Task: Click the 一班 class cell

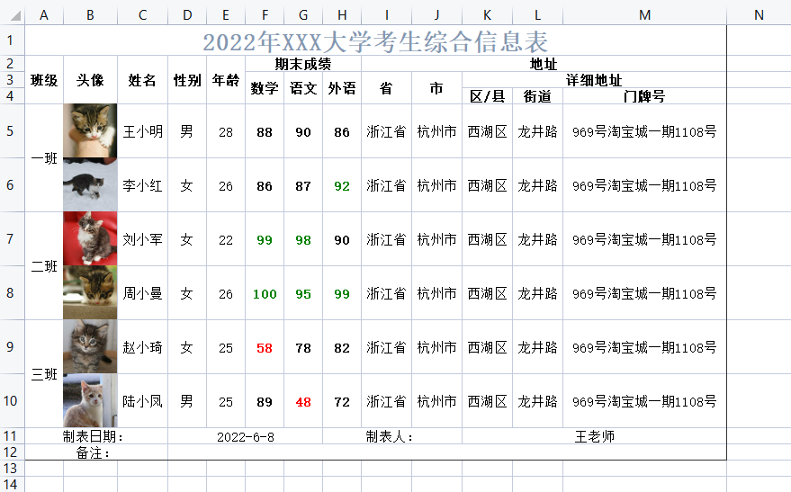Action: (x=44, y=157)
